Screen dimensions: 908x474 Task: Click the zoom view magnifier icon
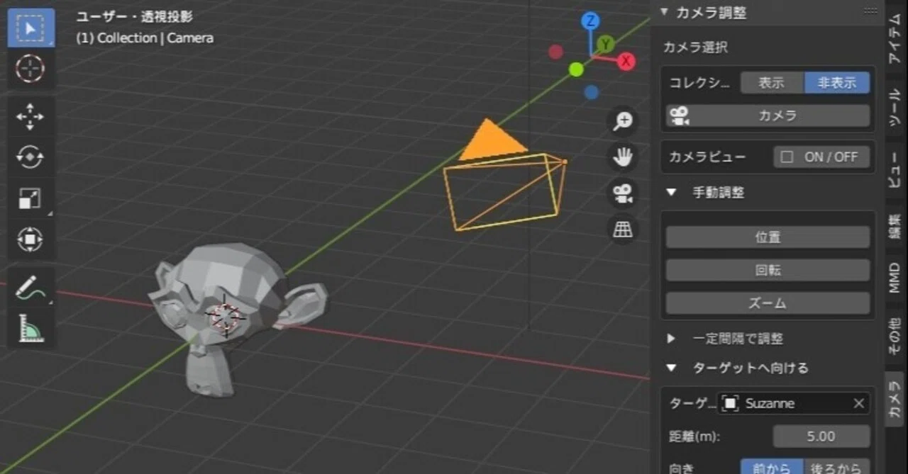624,121
